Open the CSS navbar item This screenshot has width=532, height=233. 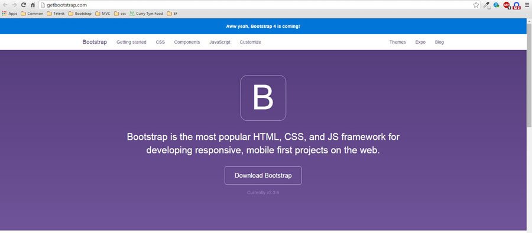tap(160, 42)
